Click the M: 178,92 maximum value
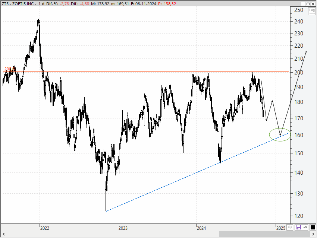 click(100, 4)
